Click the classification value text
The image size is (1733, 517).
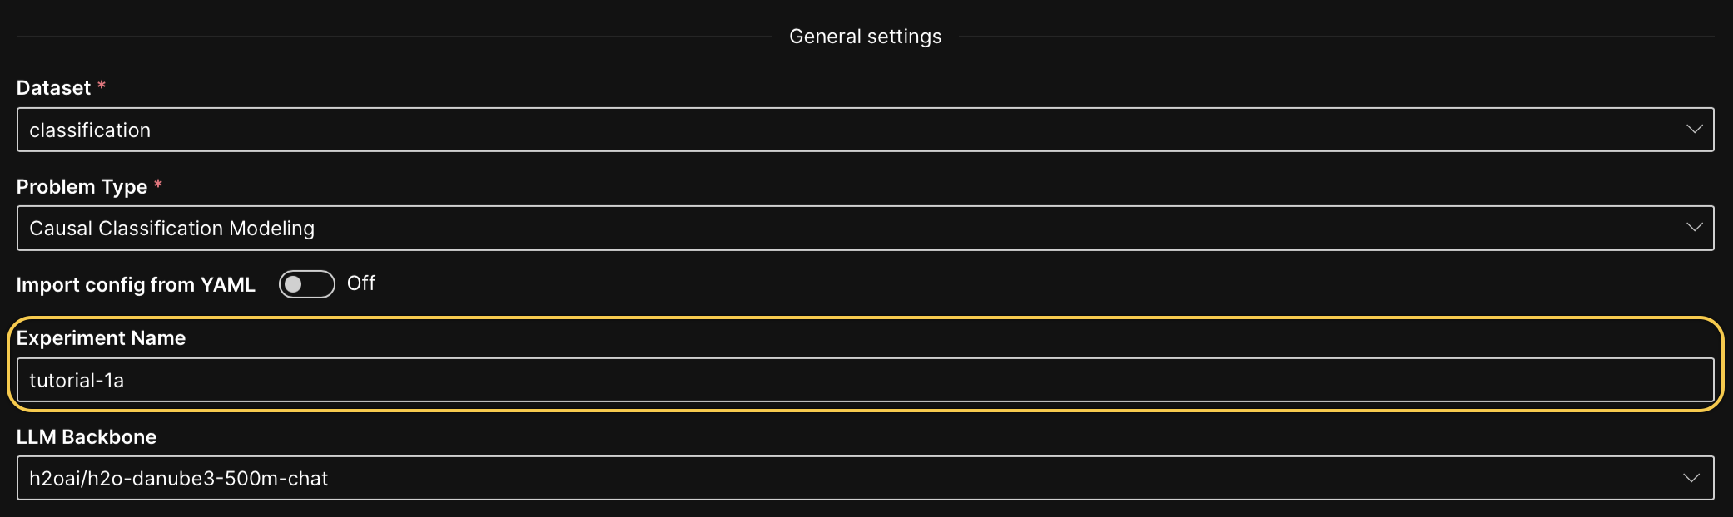[x=90, y=130]
